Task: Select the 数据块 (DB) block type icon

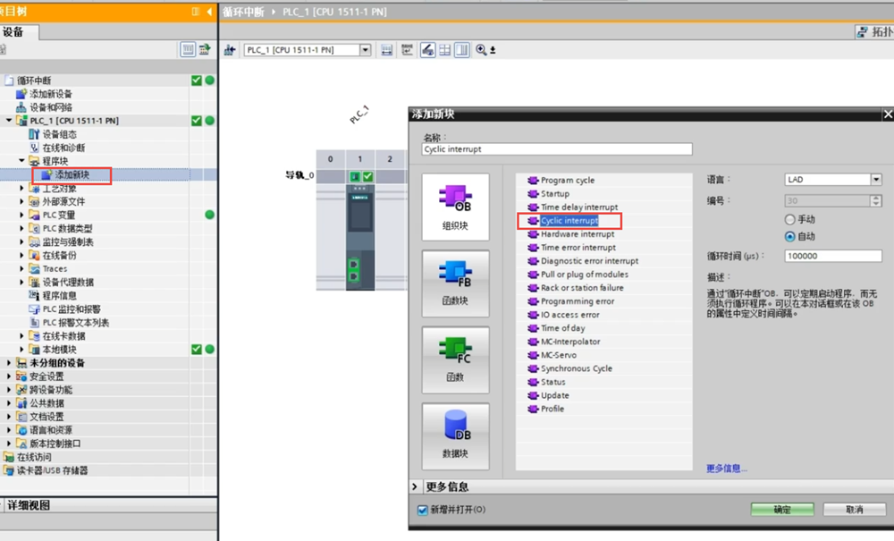Action: tap(455, 435)
